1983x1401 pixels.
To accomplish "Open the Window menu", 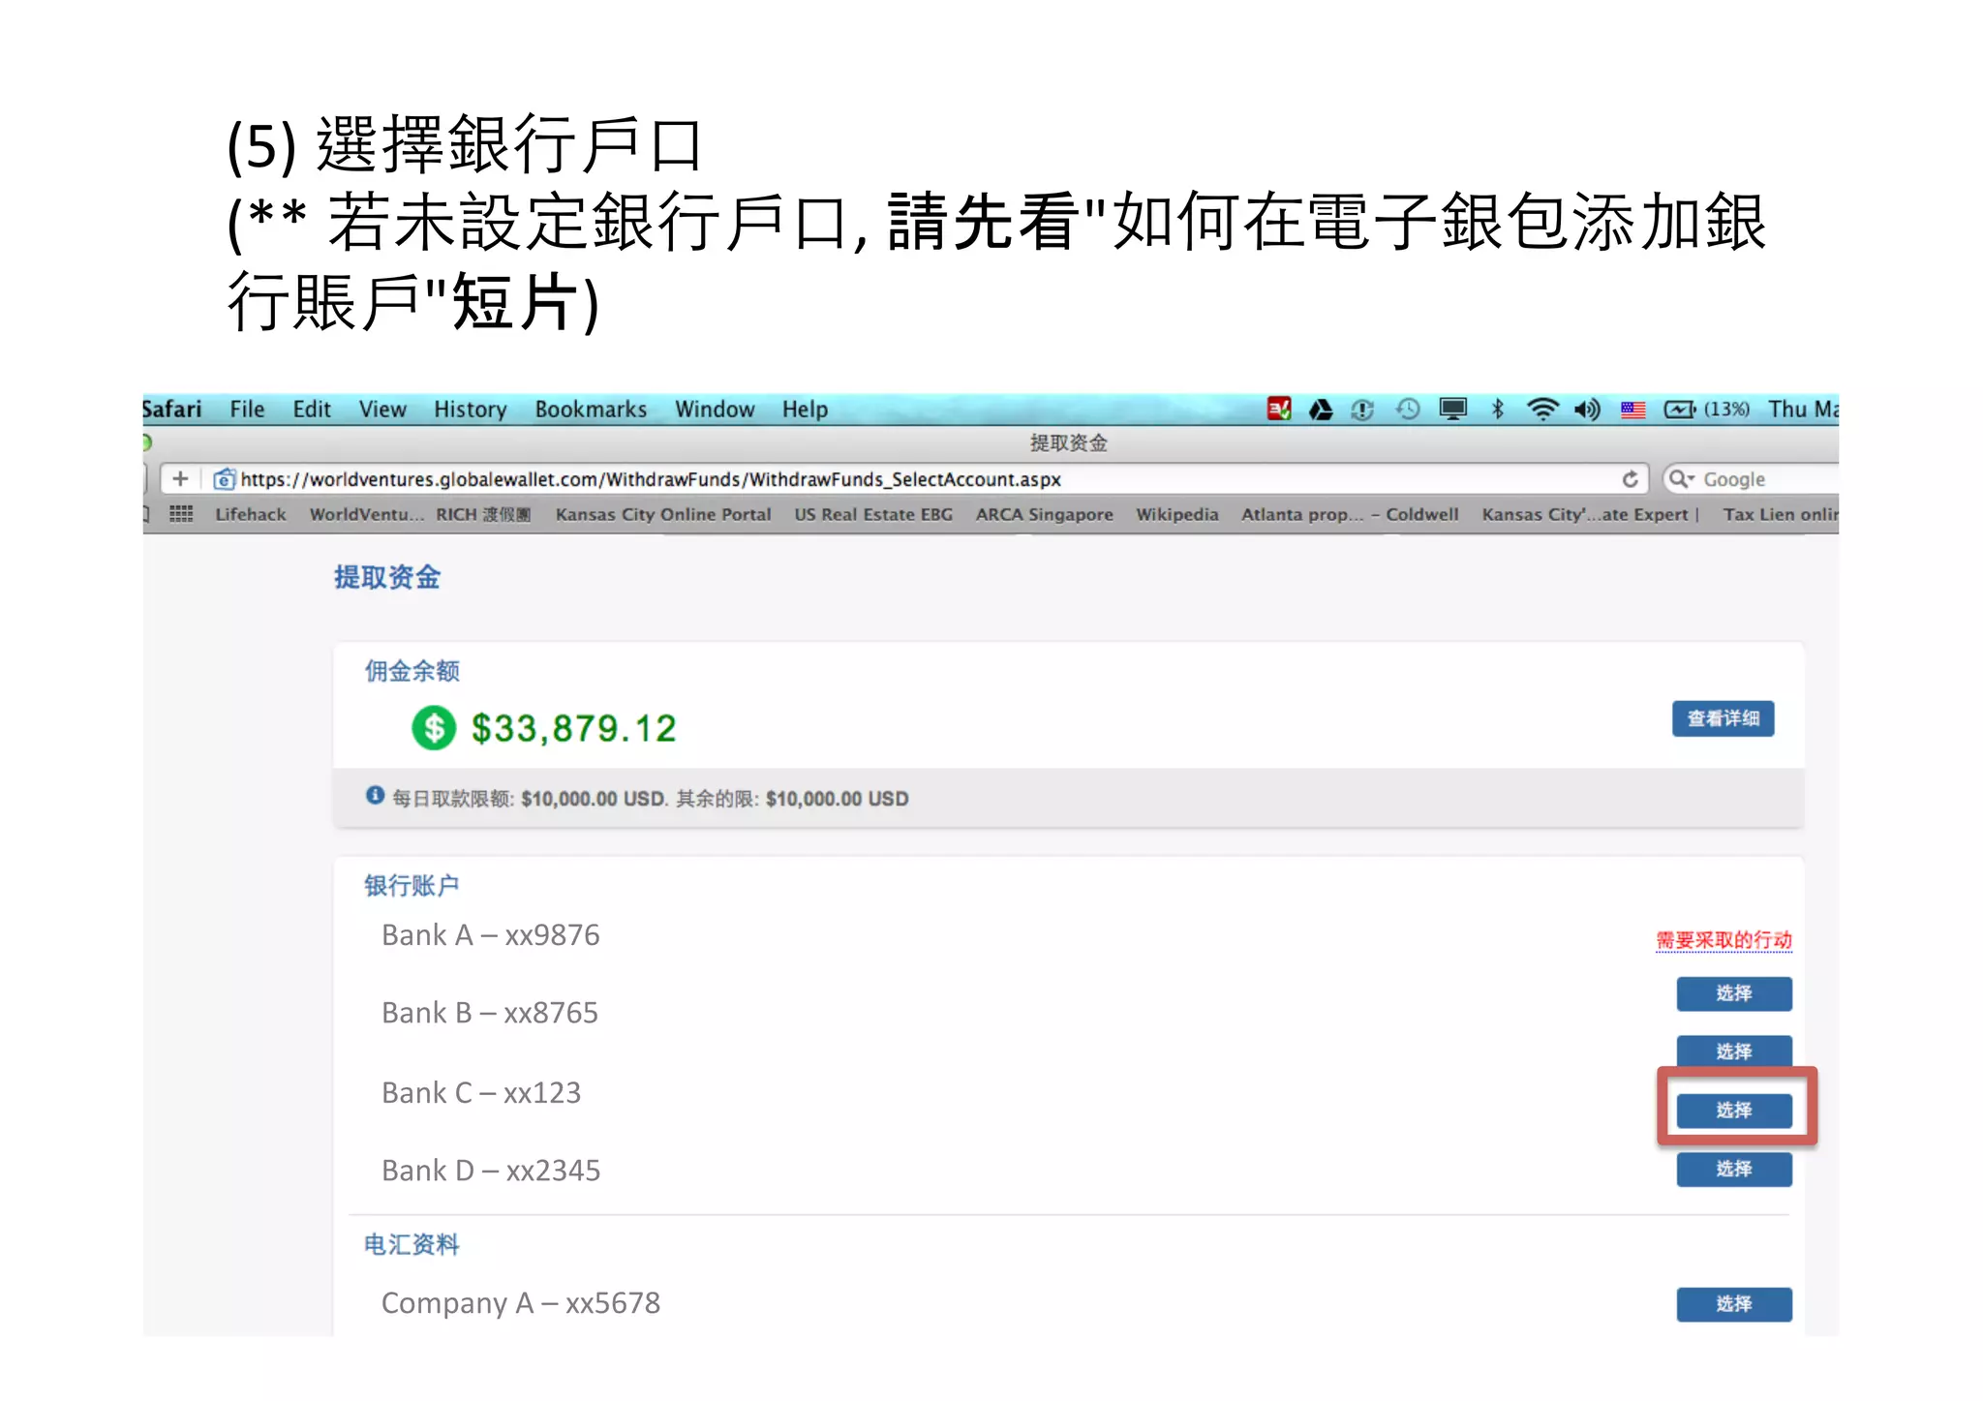I will point(715,410).
